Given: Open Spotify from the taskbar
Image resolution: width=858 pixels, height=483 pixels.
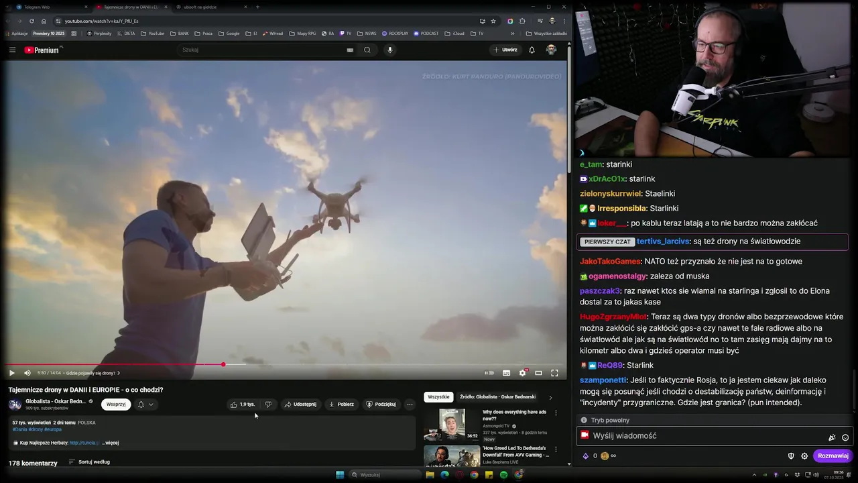Looking at the screenshot, I should pyautogui.click(x=503, y=475).
